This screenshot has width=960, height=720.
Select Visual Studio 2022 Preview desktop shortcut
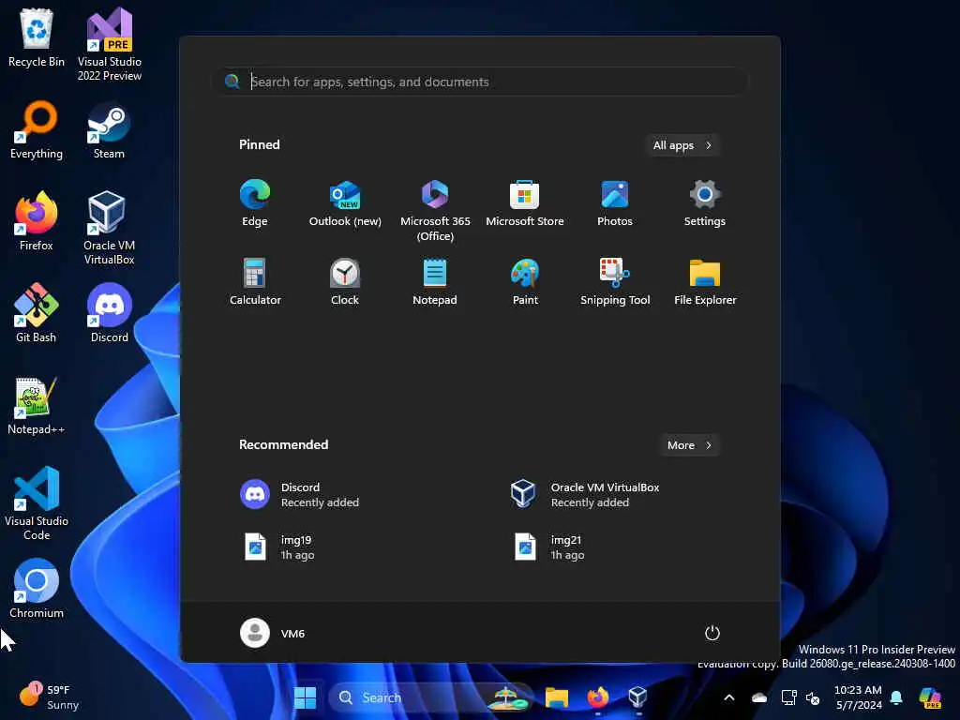110,44
